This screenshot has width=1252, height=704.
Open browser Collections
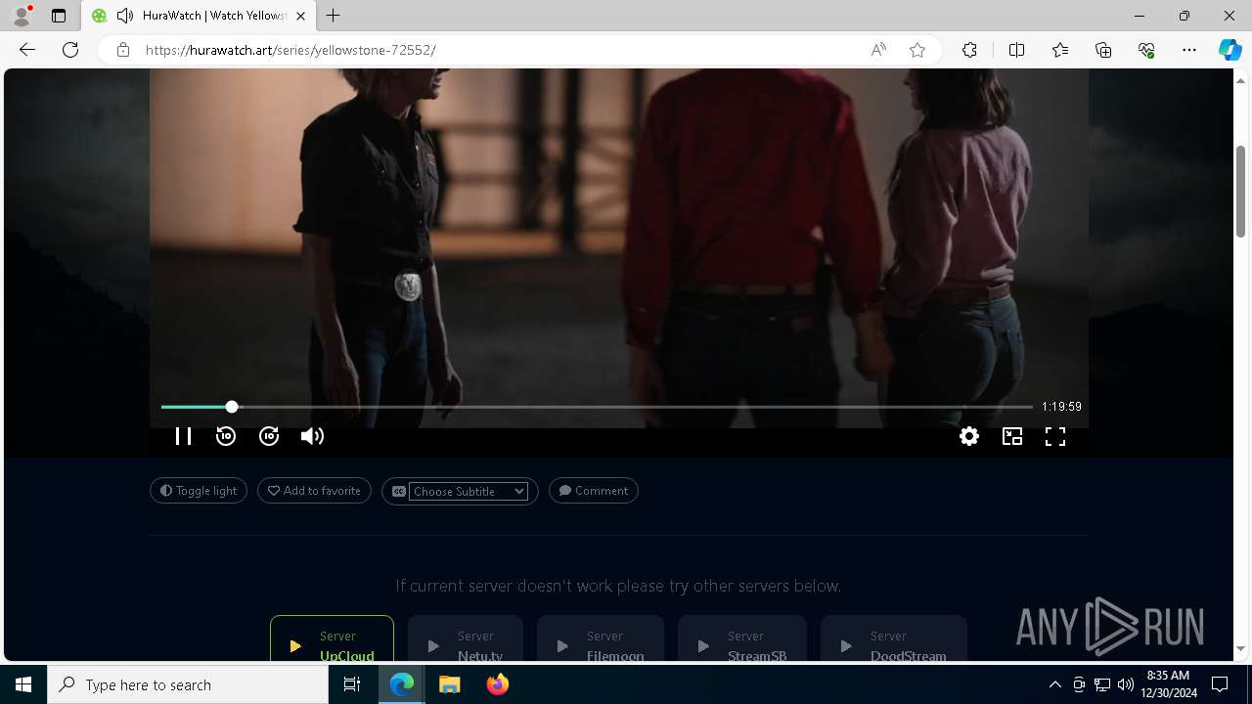pyautogui.click(x=1103, y=50)
